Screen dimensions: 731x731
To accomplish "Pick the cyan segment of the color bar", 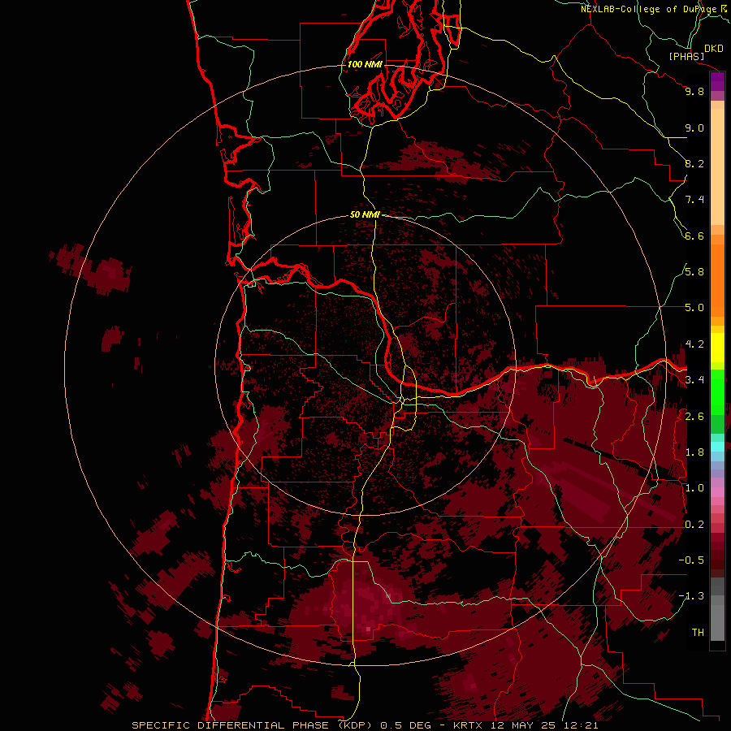I will click(x=717, y=447).
